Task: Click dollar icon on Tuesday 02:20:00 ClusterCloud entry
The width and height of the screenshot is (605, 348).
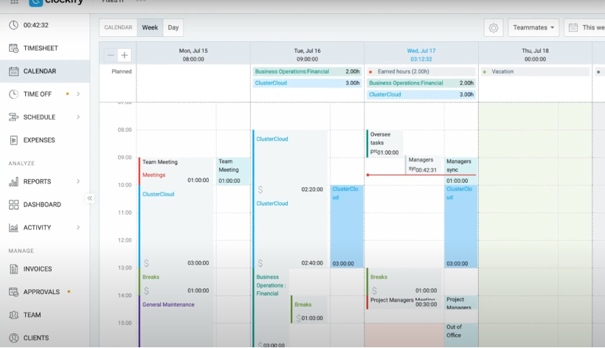Action: click(x=260, y=189)
